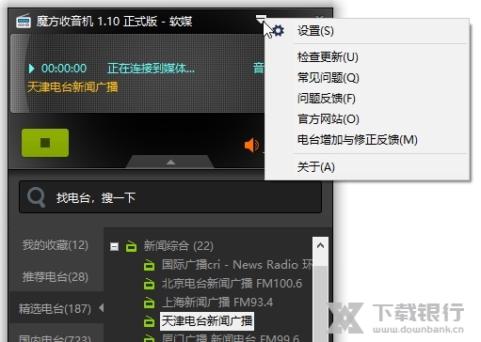The width and height of the screenshot is (481, 342).
Task: Focus the 找电台，搜一下 search field
Action: pos(170,197)
